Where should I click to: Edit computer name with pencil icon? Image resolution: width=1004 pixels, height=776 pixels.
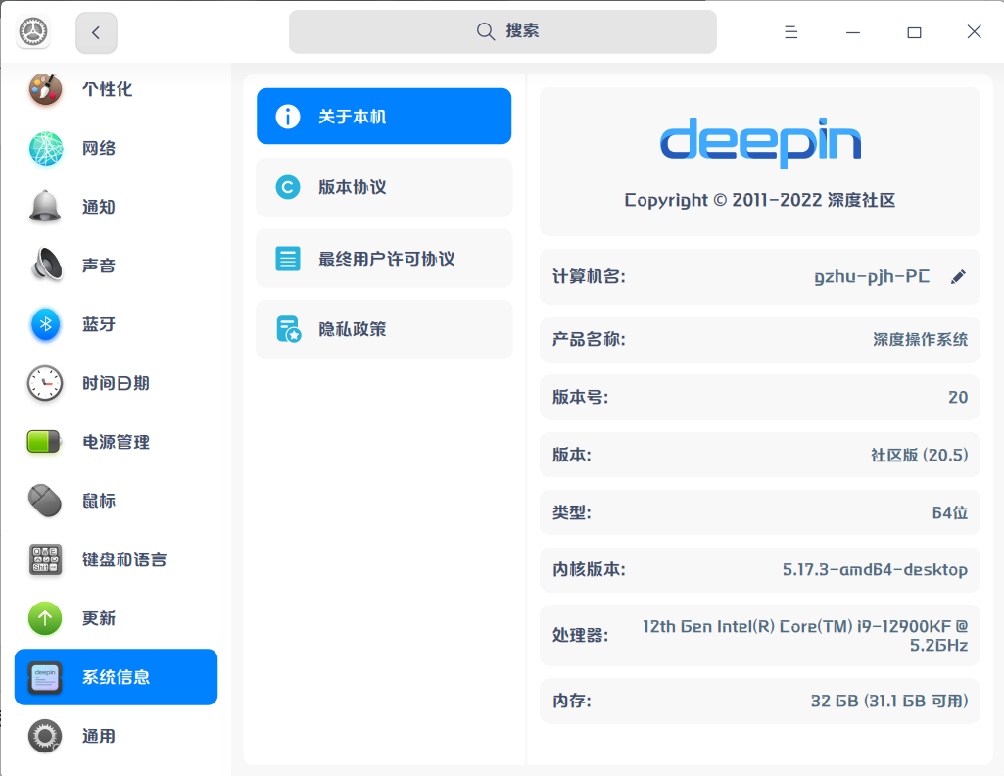958,277
